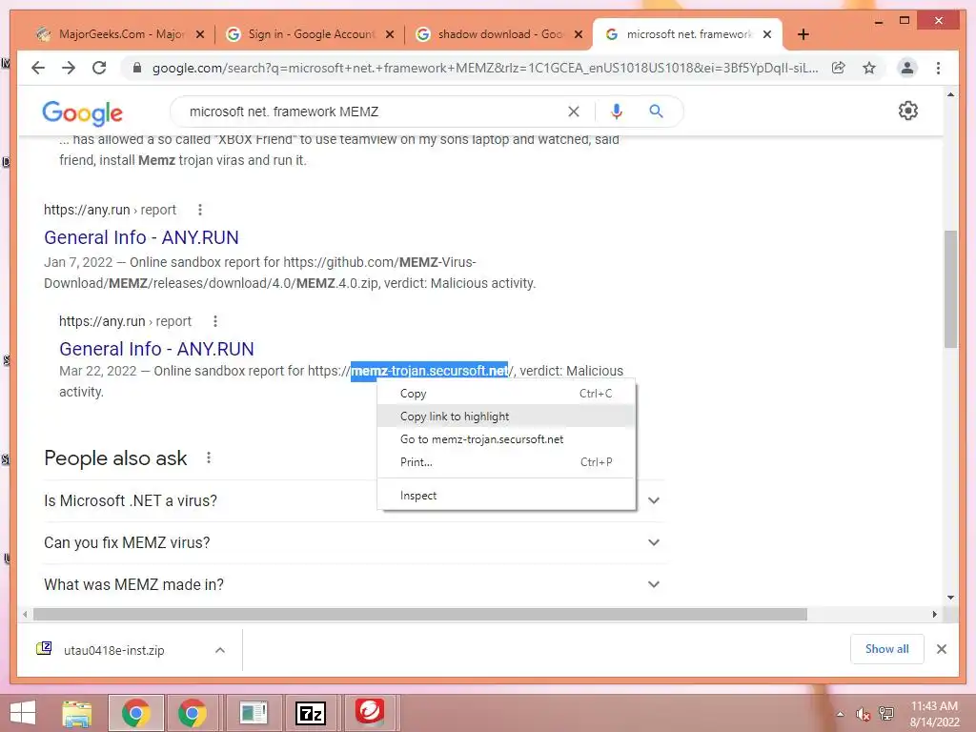Open Windows Start menu
This screenshot has width=976, height=732.
[x=23, y=713]
